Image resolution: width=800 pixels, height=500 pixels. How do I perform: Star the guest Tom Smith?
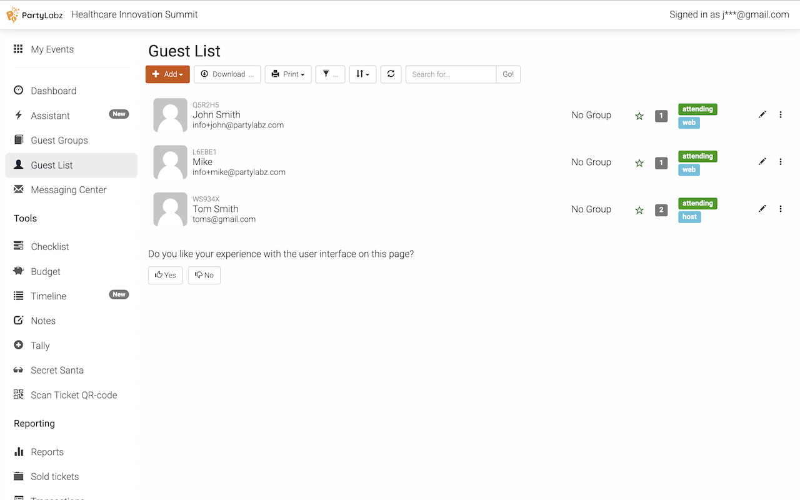pyautogui.click(x=639, y=210)
